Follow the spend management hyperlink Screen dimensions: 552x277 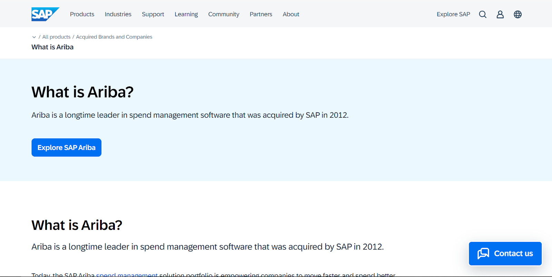pos(127,275)
